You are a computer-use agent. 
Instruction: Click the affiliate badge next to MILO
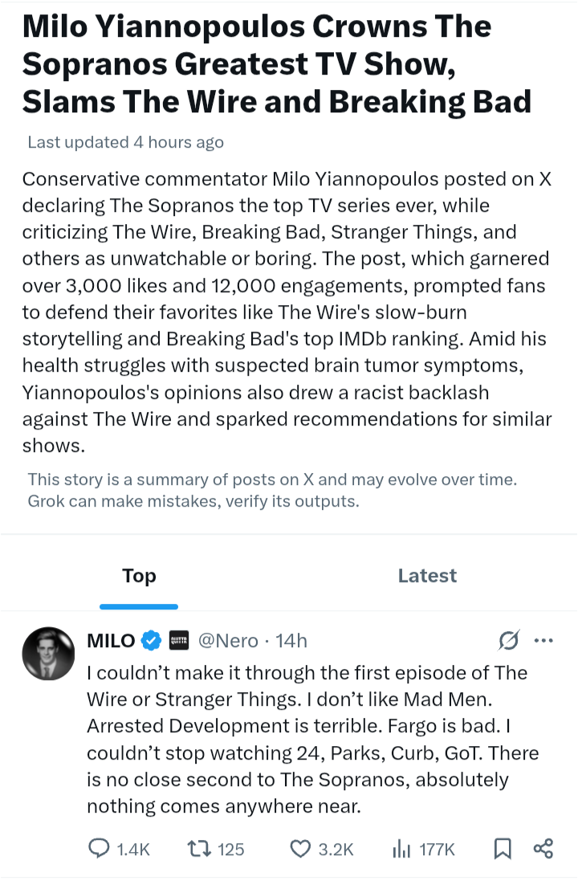click(x=177, y=641)
